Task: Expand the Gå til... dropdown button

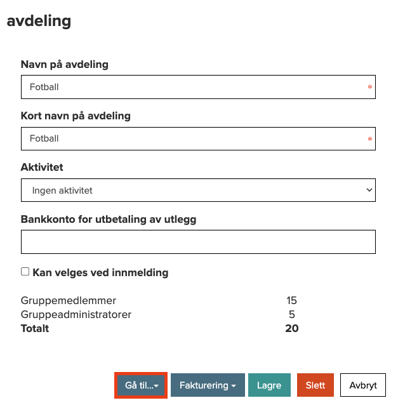Action: pyautogui.click(x=141, y=385)
